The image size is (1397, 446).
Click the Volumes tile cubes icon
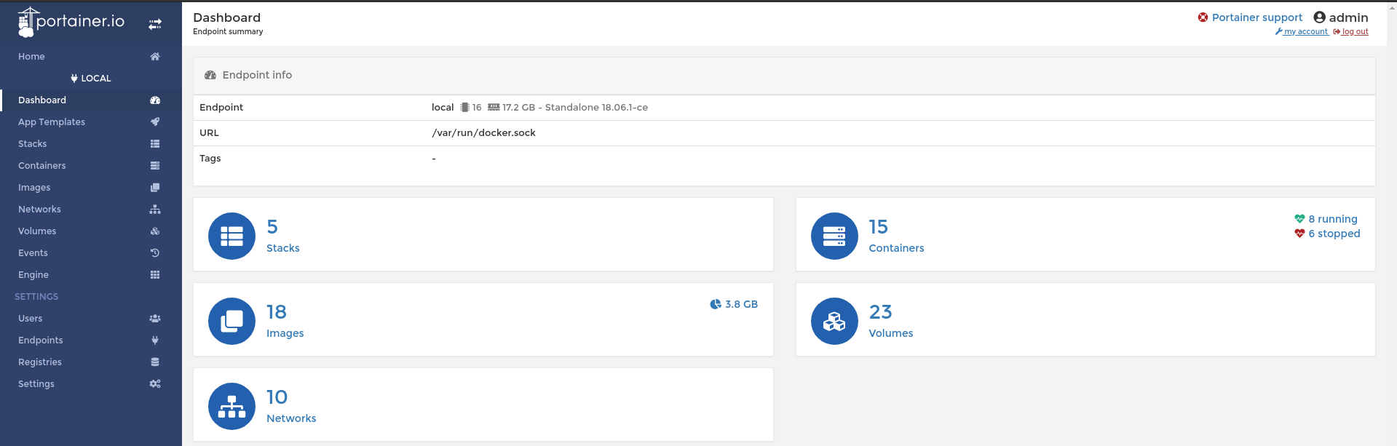coord(834,321)
